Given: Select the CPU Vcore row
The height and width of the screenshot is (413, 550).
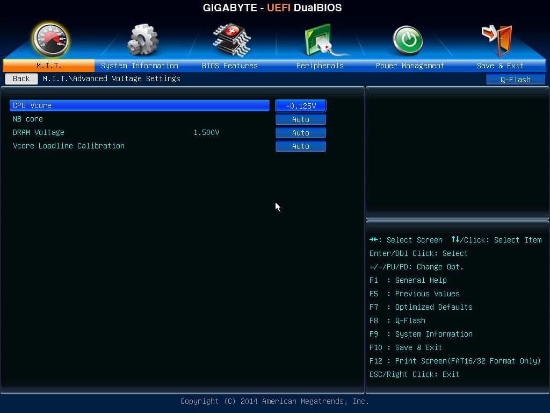Looking at the screenshot, I should pos(140,105).
